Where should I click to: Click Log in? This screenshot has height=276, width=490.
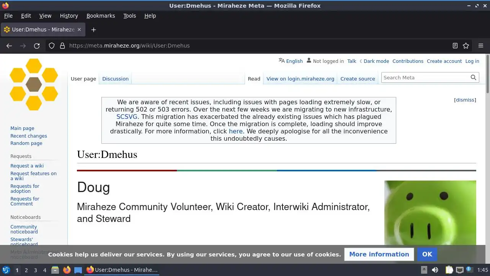(472, 61)
